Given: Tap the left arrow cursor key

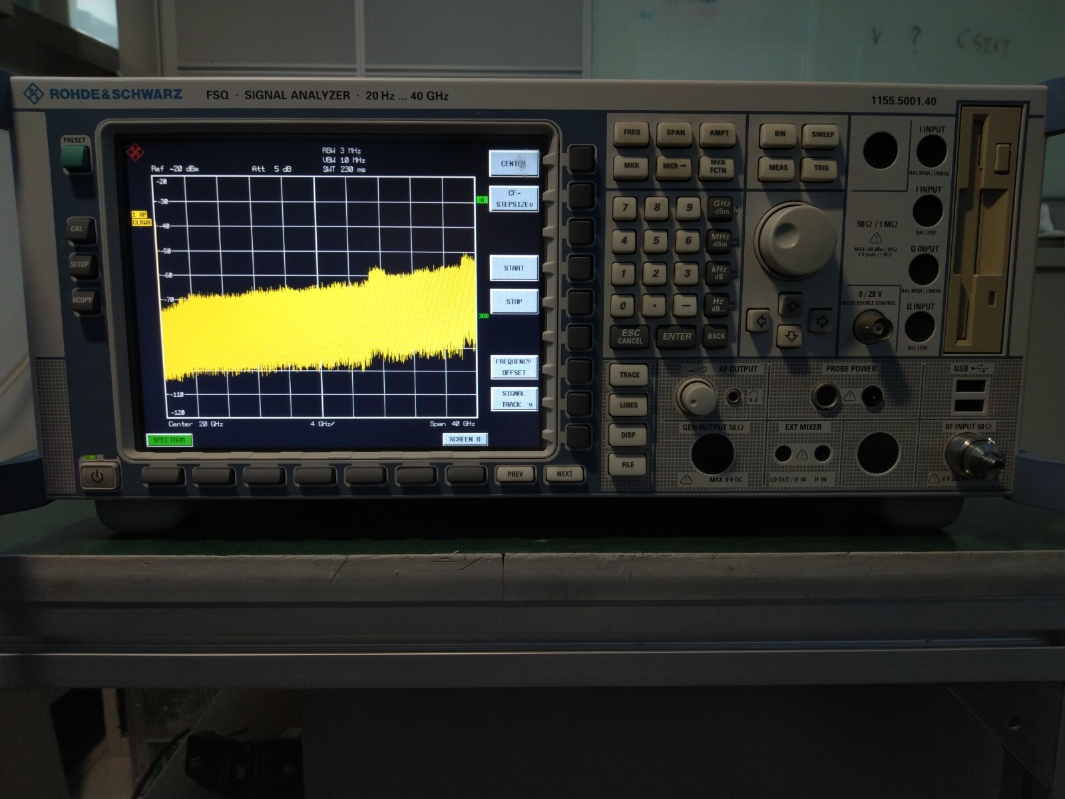Looking at the screenshot, I should pyautogui.click(x=759, y=322).
